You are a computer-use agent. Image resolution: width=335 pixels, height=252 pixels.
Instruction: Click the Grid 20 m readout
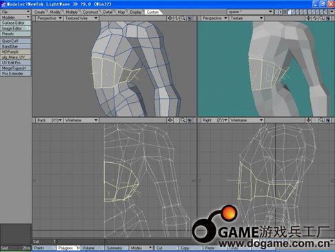click(15, 248)
